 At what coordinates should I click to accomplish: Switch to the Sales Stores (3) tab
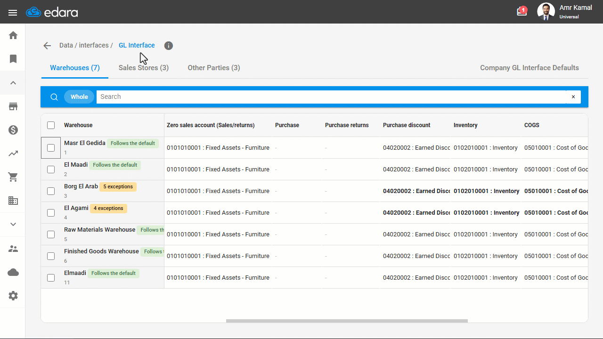point(144,68)
